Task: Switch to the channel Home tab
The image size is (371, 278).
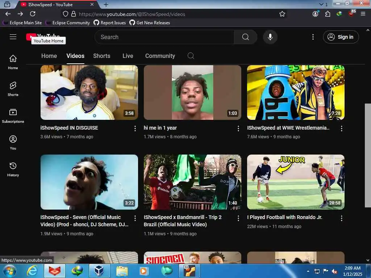Action: click(x=49, y=56)
